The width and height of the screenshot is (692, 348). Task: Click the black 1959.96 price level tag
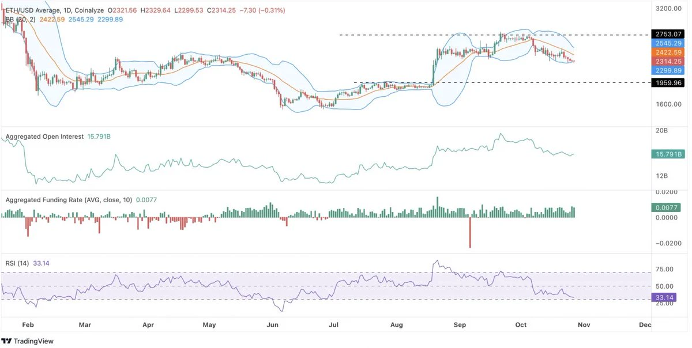[x=668, y=83]
